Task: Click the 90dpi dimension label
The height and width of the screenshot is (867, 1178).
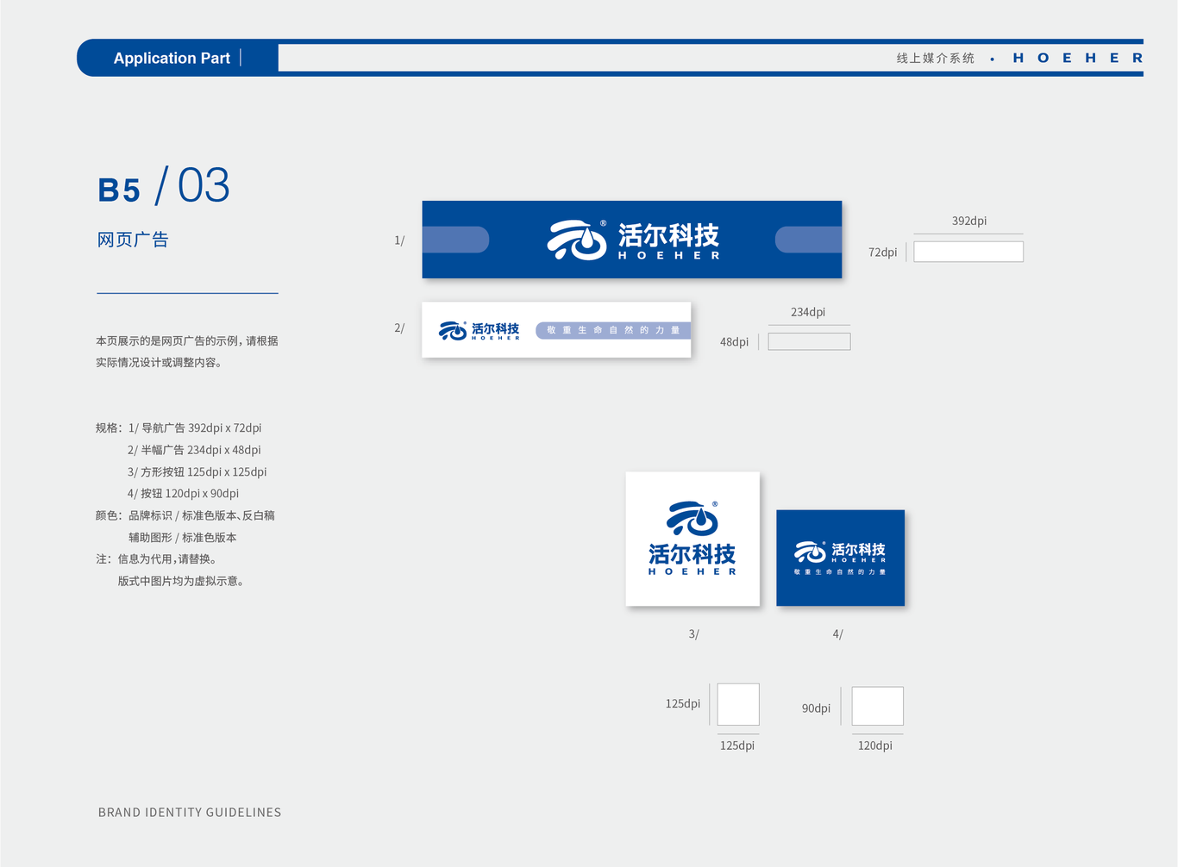Action: tap(816, 708)
